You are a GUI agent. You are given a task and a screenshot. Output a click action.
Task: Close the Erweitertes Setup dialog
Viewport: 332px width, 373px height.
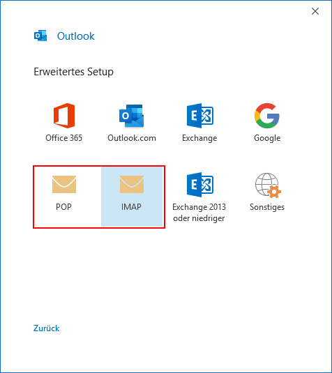[315, 11]
